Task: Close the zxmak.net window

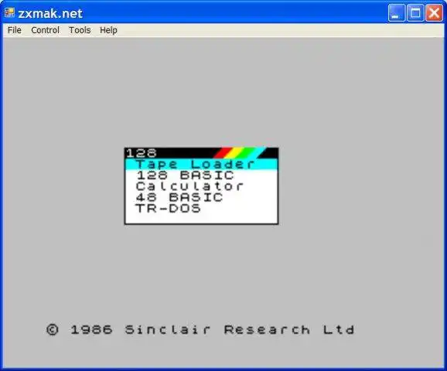Action: tap(434, 13)
